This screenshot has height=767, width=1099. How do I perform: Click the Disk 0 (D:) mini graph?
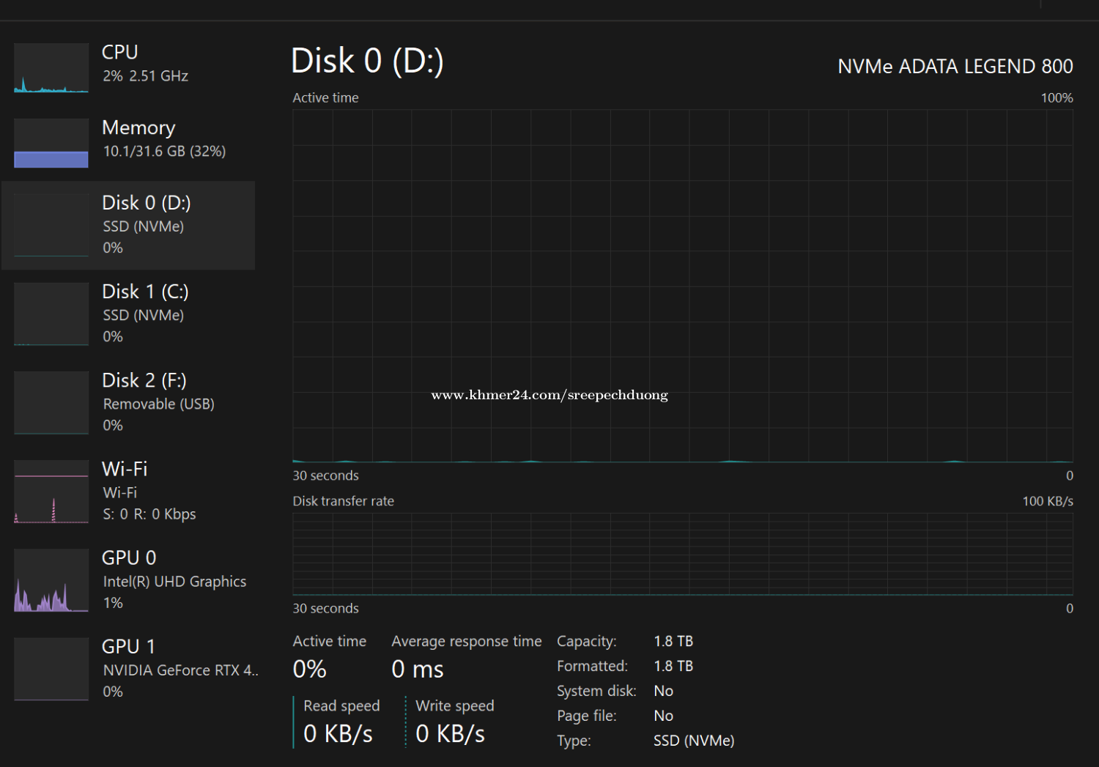51,226
